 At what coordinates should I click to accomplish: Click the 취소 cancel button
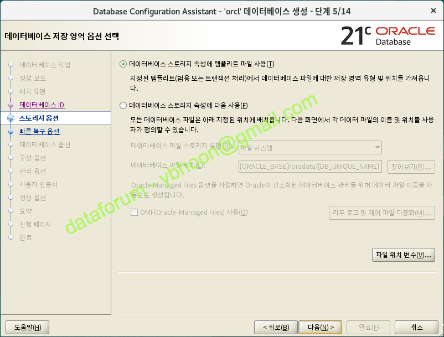pos(417,327)
